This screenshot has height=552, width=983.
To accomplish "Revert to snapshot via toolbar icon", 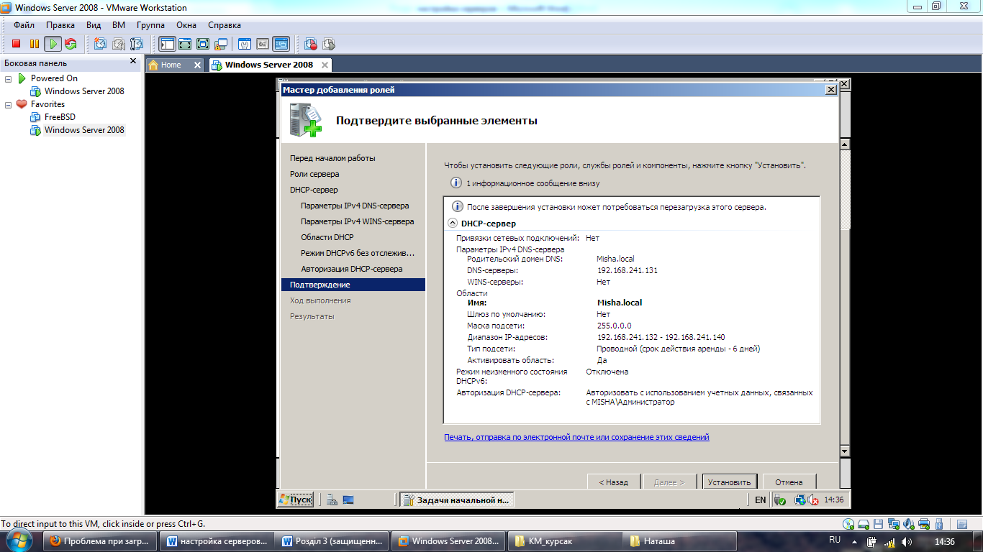I will [x=118, y=44].
